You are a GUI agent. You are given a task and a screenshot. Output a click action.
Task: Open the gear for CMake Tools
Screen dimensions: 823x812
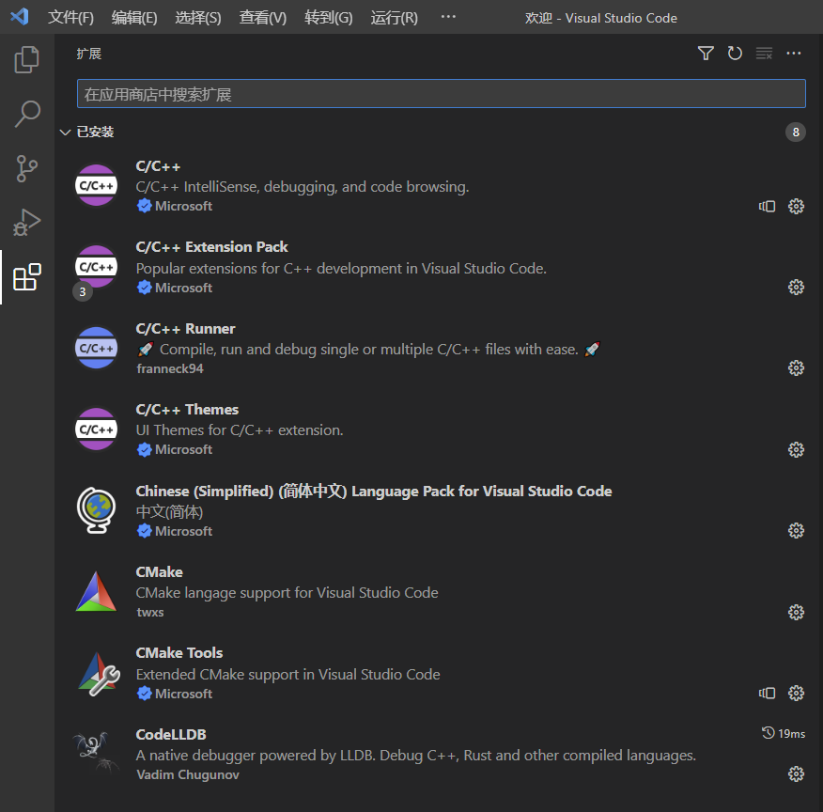point(797,694)
